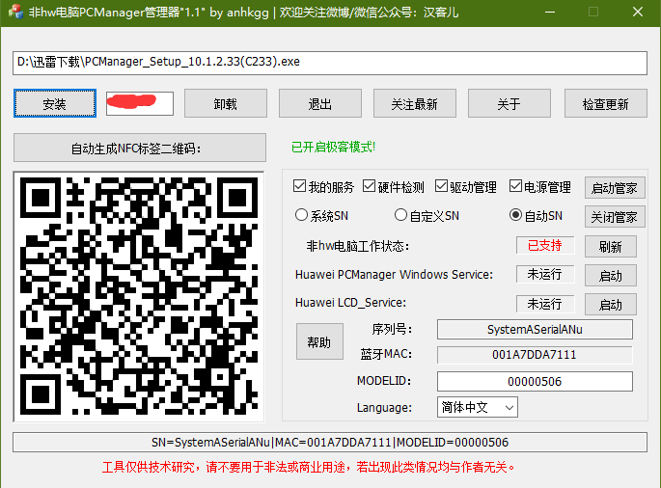This screenshot has width=661, height=488.
Task: Click the 非hw电脑工作状态 label
Action: pos(358,246)
